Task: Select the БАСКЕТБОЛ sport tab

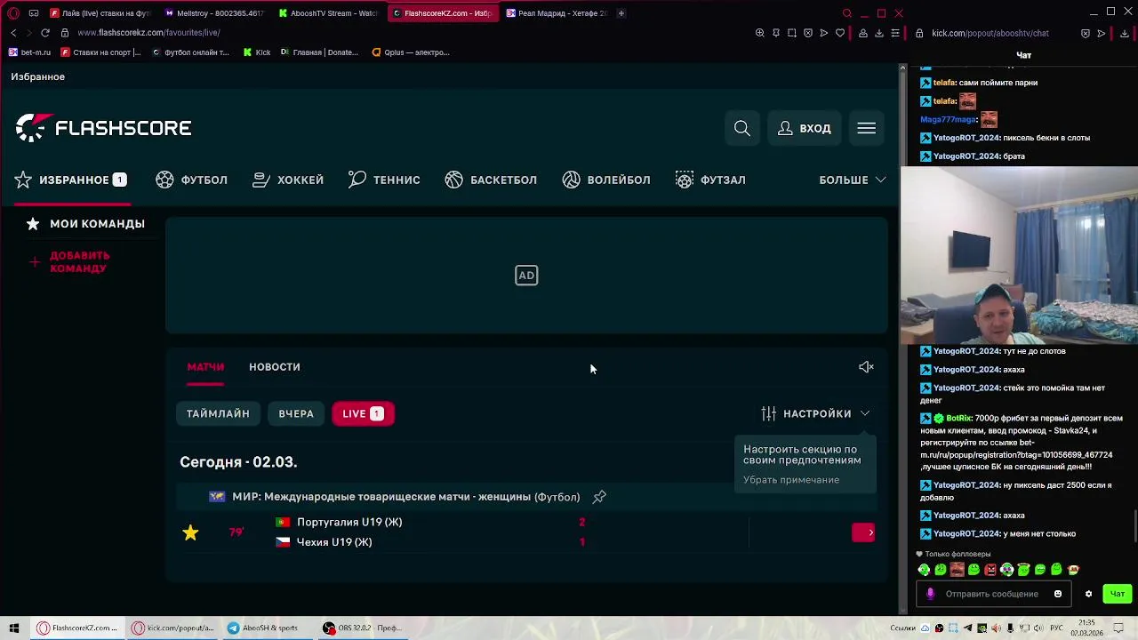Action: point(491,180)
